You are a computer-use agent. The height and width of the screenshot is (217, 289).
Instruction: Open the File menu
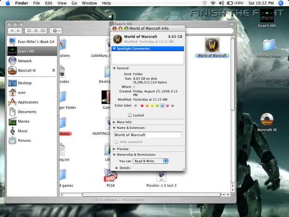tap(36, 3)
